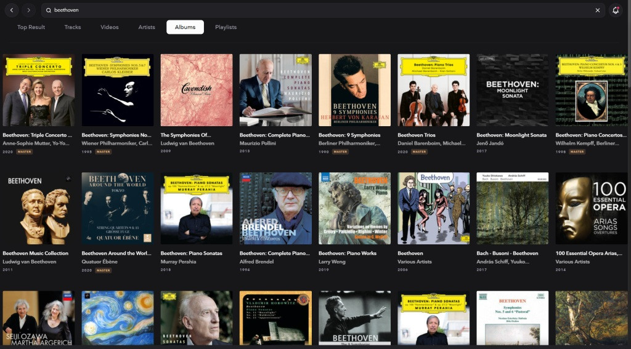
Task: Open the notifications bell
Action: [616, 10]
